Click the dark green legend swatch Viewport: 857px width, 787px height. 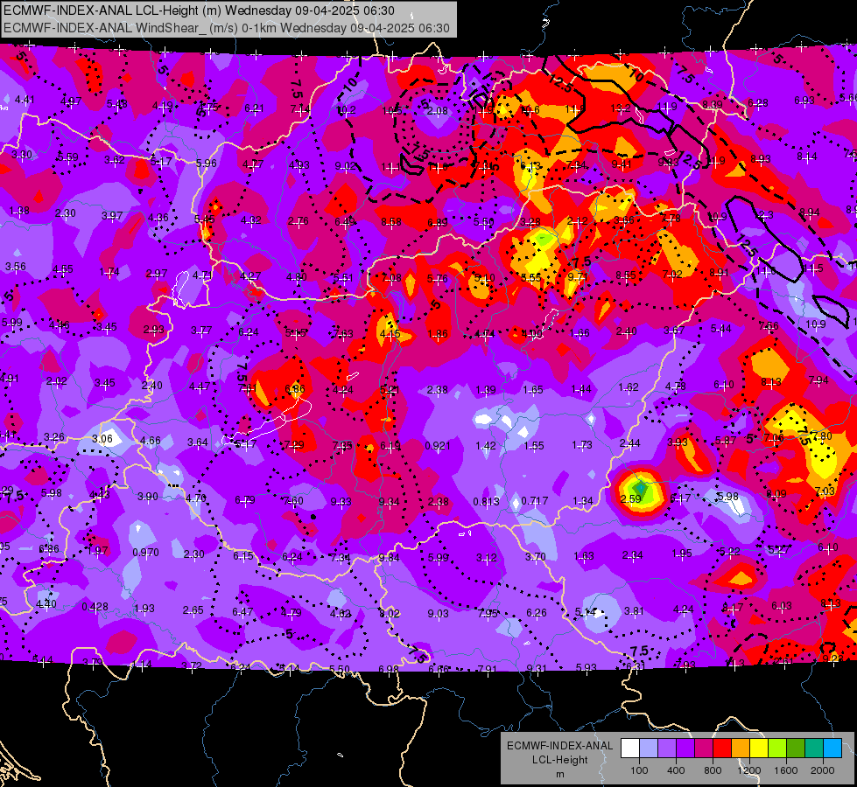pos(795,749)
